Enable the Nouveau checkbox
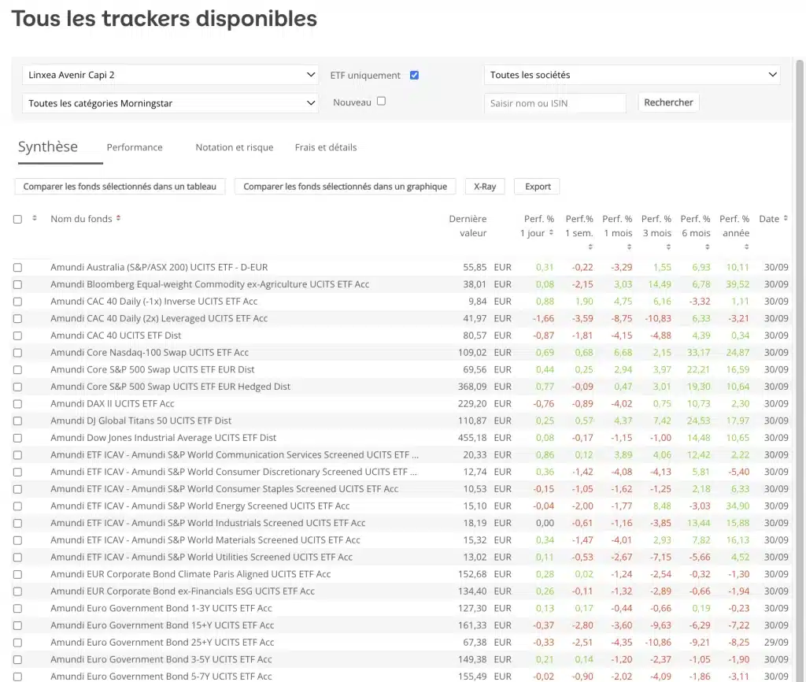The width and height of the screenshot is (806, 682). pyautogui.click(x=381, y=102)
